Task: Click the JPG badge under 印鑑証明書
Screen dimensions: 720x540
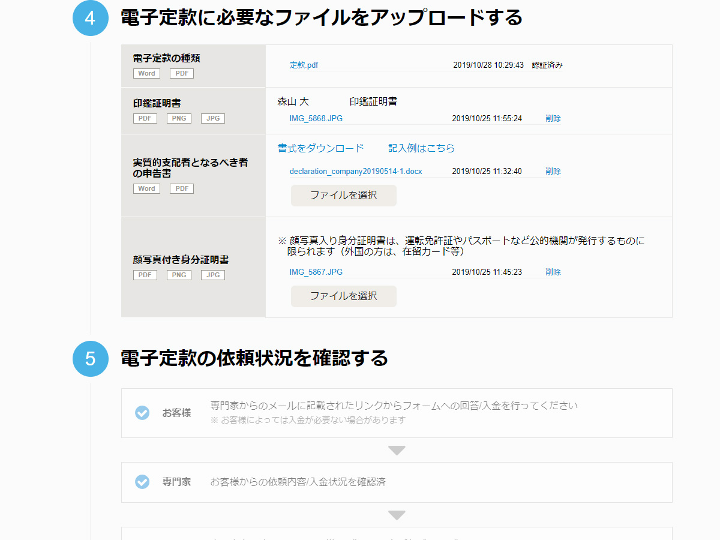Action: pos(212,118)
